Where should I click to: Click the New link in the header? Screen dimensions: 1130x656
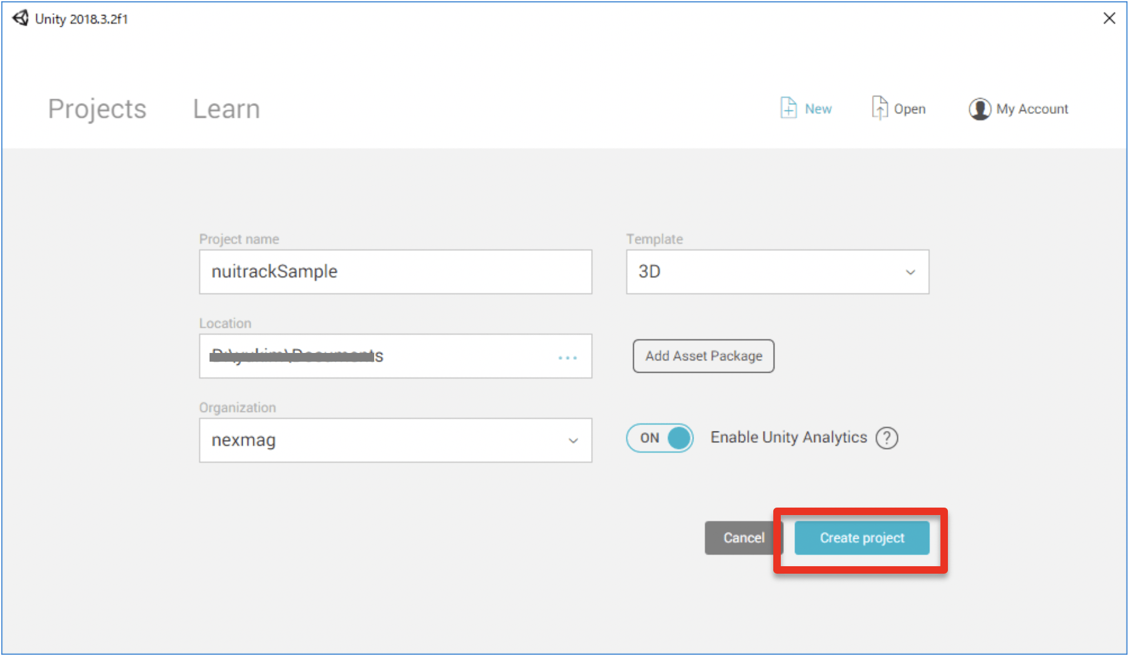point(818,109)
